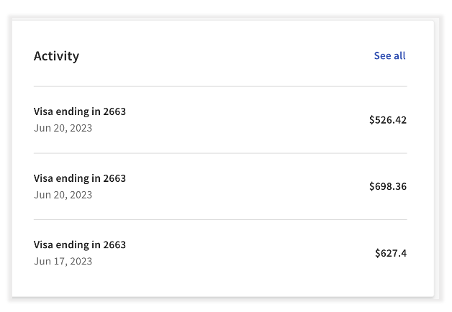Click the Jun 17, 2023 date

tap(63, 262)
